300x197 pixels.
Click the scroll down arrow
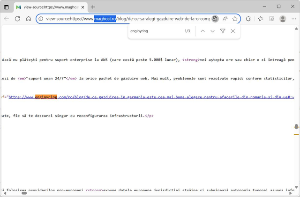pyautogui.click(x=296, y=187)
